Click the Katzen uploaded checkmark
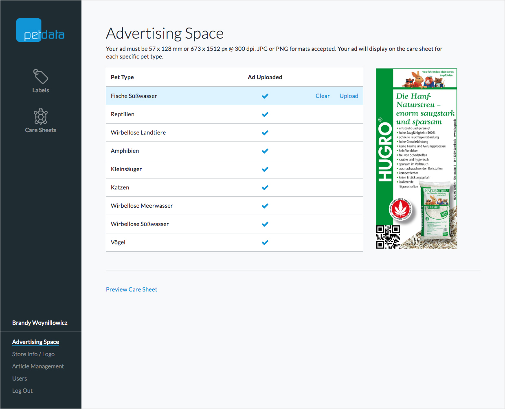 tap(265, 187)
